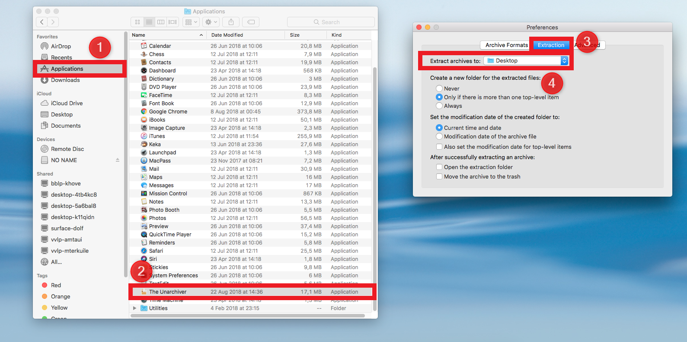The image size is (687, 342).
Task: Click the Finder vertical scrollbar
Action: point(375,188)
